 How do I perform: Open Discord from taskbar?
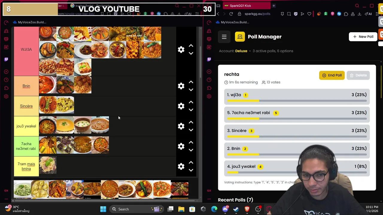(x=225, y=209)
